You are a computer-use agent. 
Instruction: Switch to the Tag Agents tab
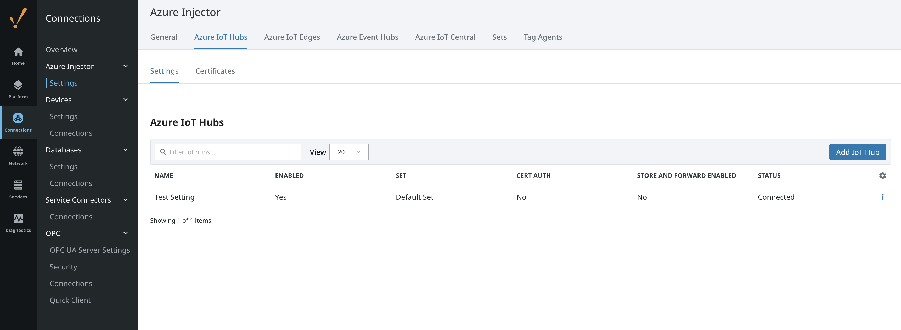(x=543, y=37)
